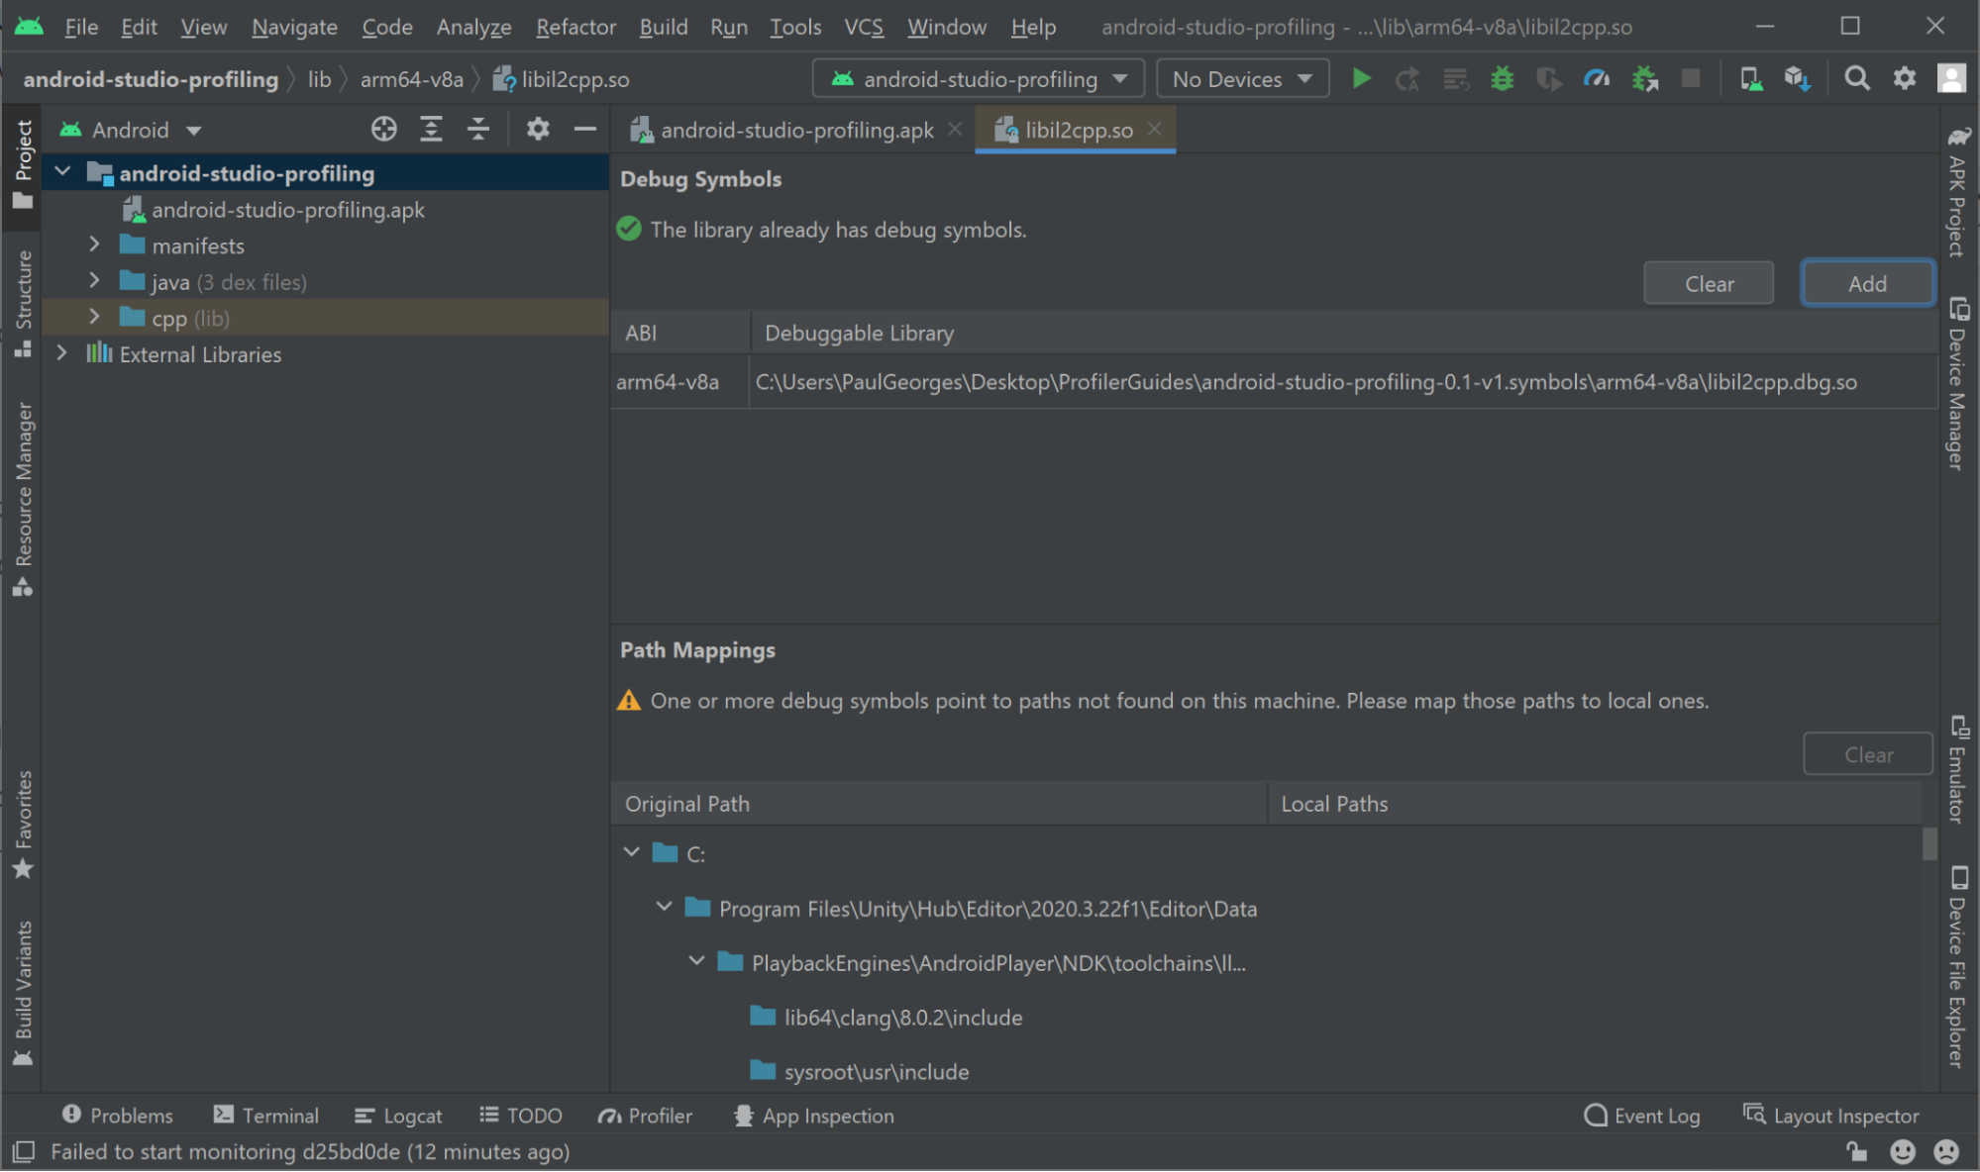The height and width of the screenshot is (1172, 1980).
Task: Open the No Devices dropdown
Action: point(1242,79)
